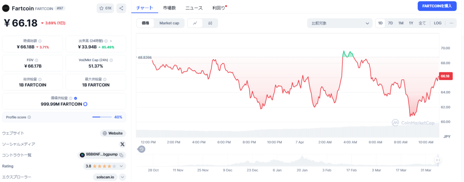Click the 9BB6NF...bgpump contract address
This screenshot has width=464, height=182.
coord(102,155)
